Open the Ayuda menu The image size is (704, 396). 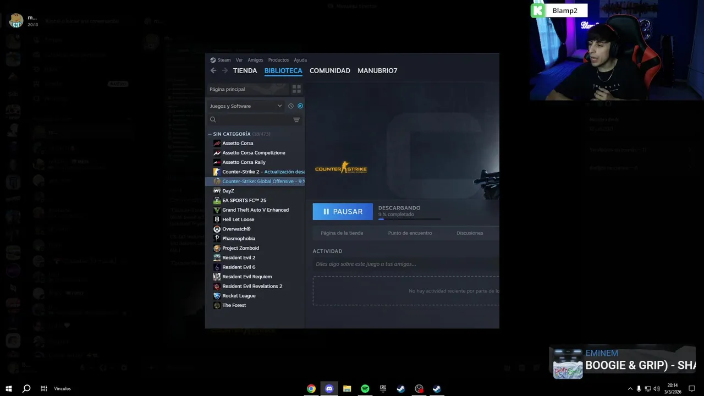300,60
